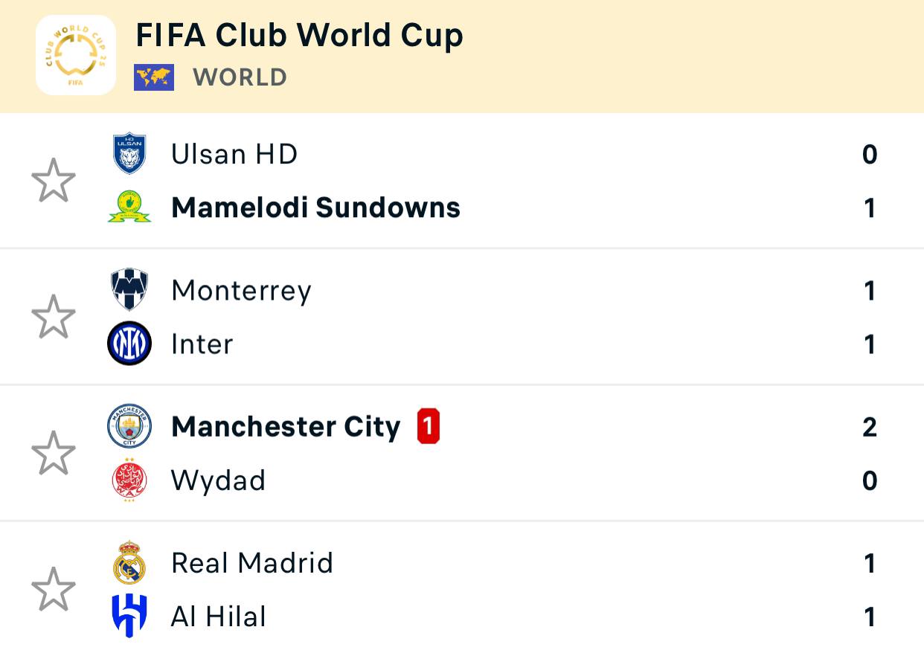Open the Real Madrid team name
This screenshot has width=924, height=653.
tap(252, 563)
